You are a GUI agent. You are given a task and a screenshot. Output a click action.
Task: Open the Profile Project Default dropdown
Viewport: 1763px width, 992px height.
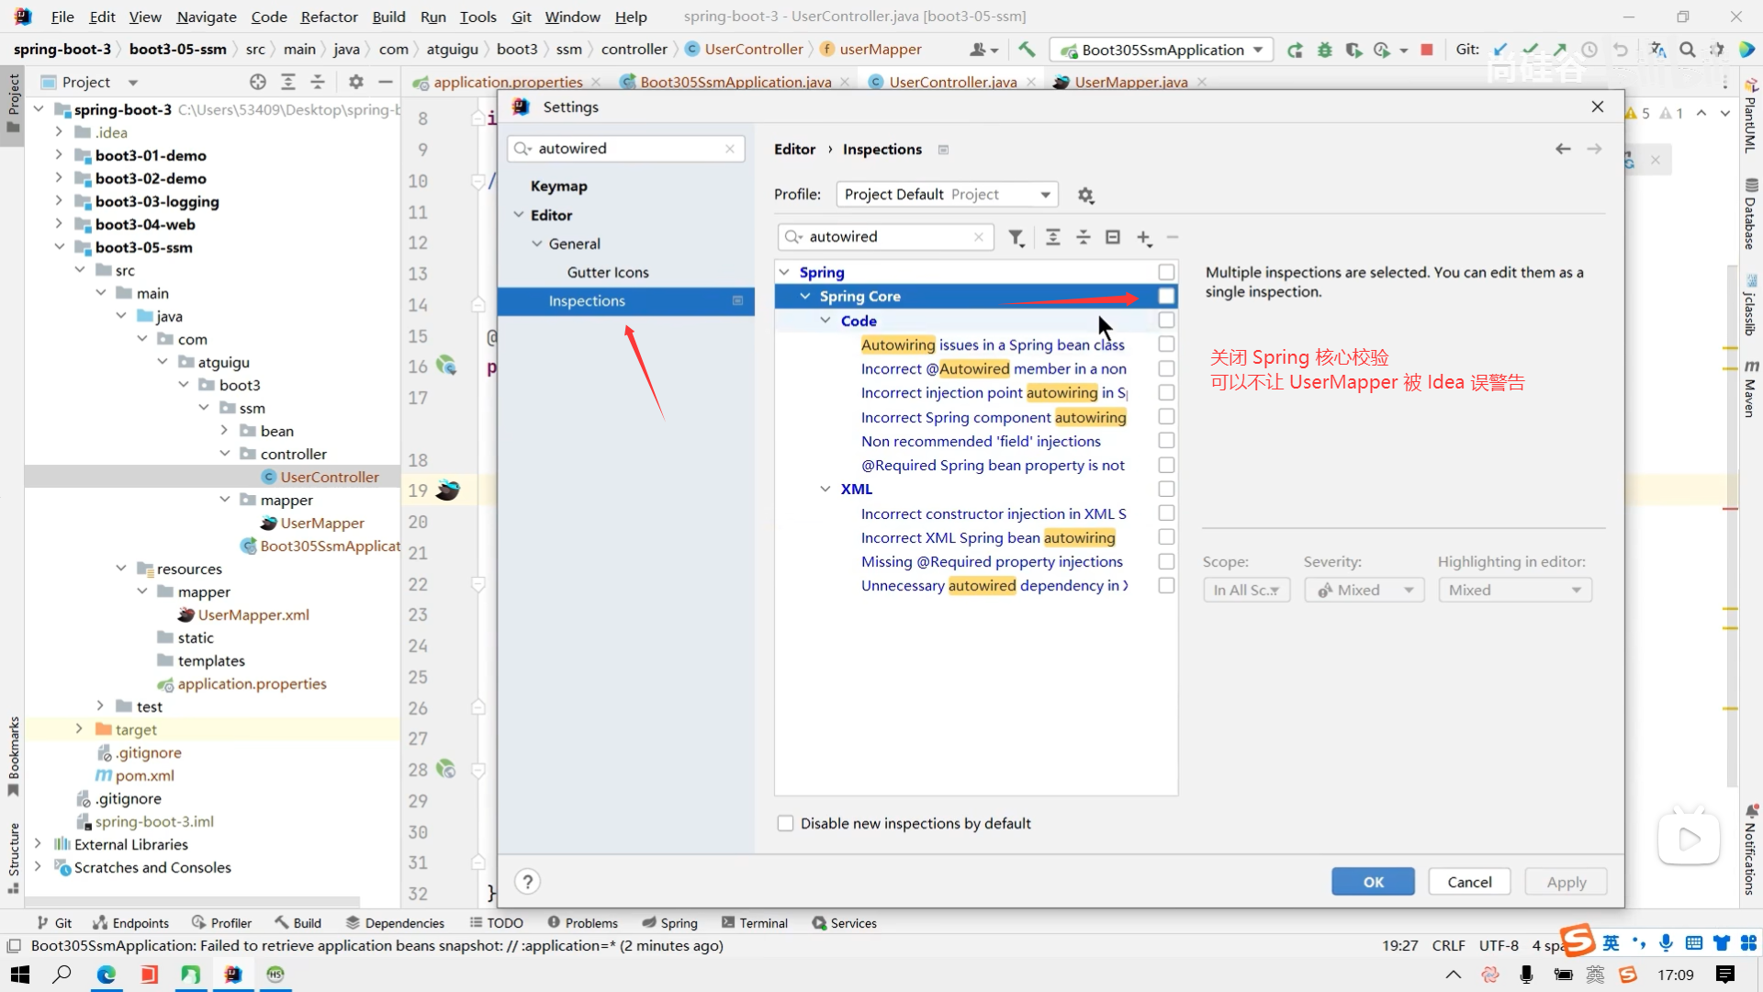pyautogui.click(x=947, y=195)
